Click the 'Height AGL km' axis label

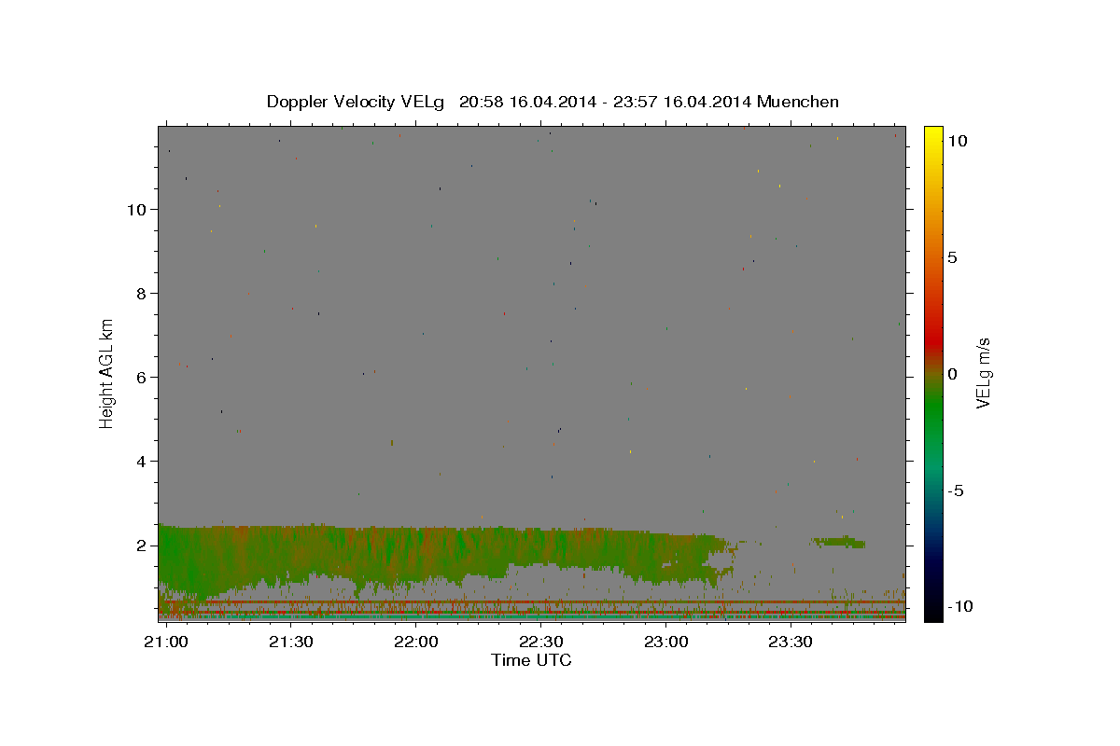click(106, 372)
